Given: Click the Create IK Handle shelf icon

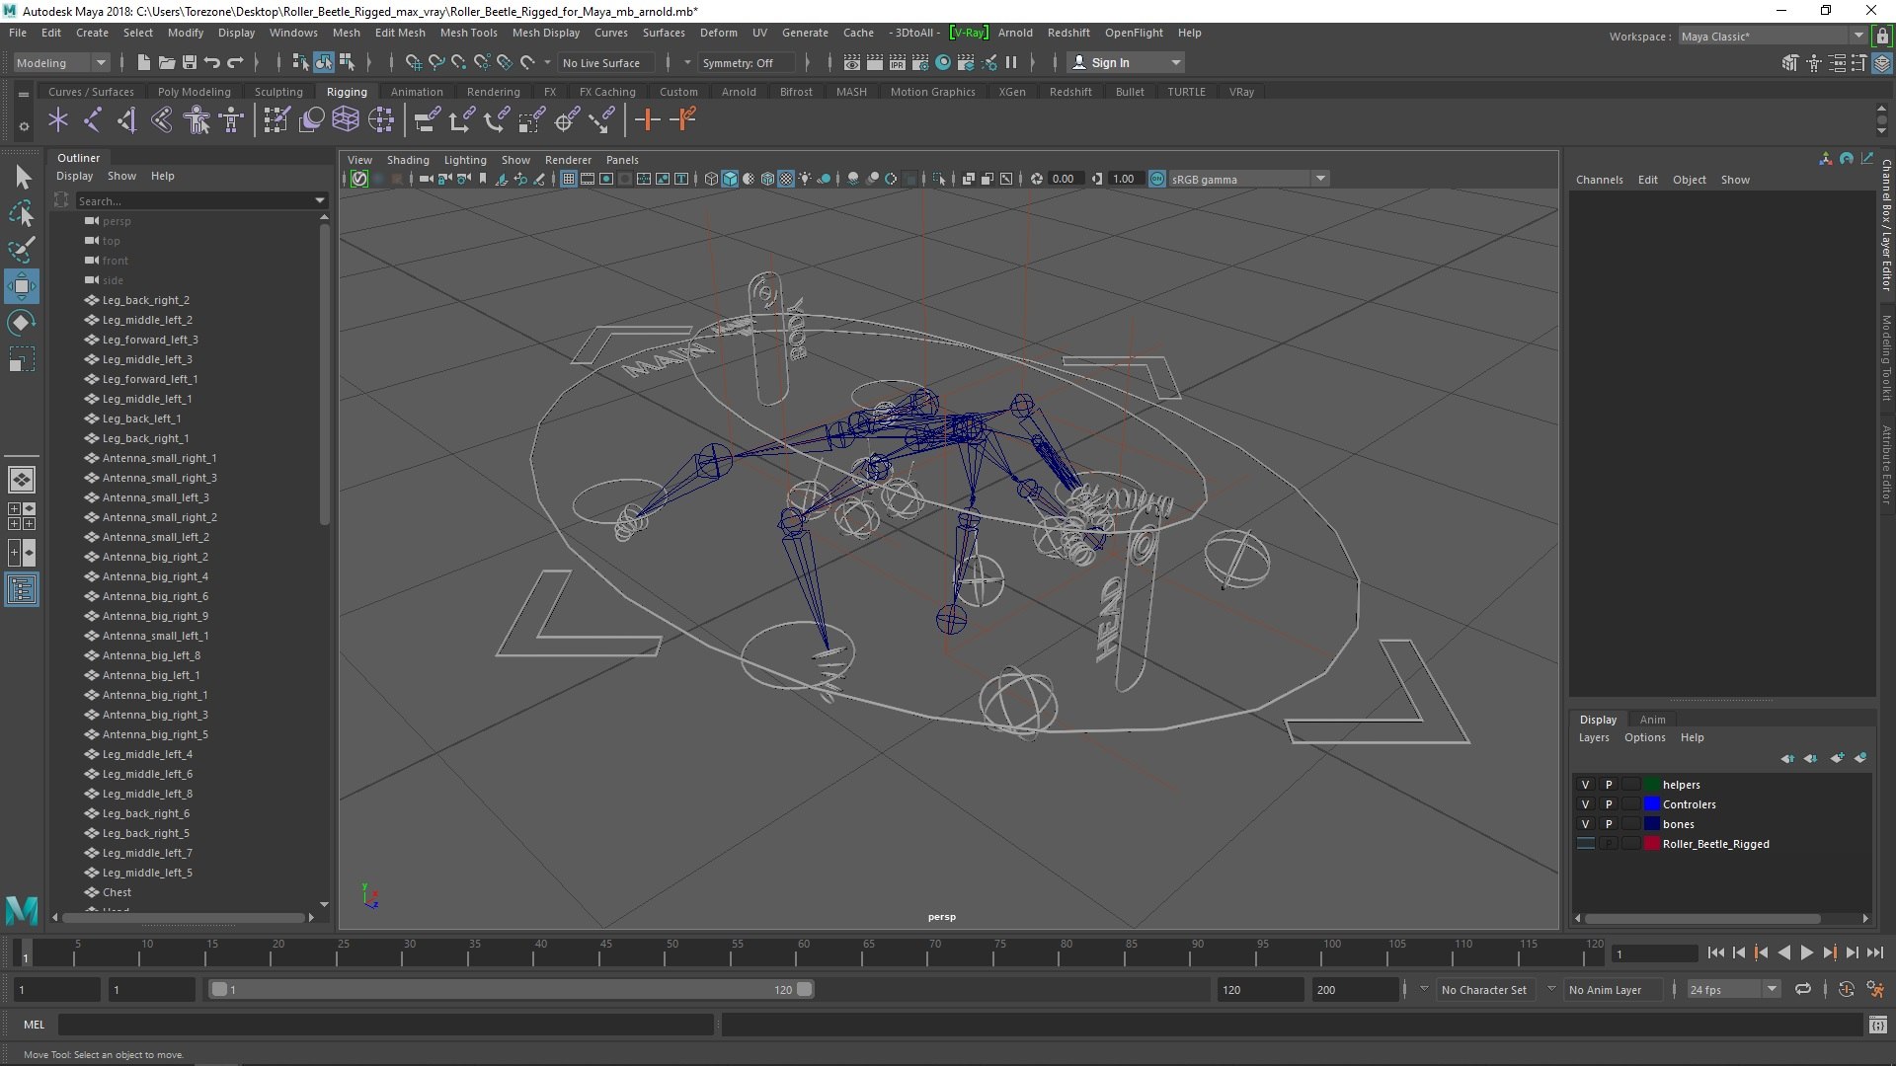Looking at the screenshot, I should point(127,120).
